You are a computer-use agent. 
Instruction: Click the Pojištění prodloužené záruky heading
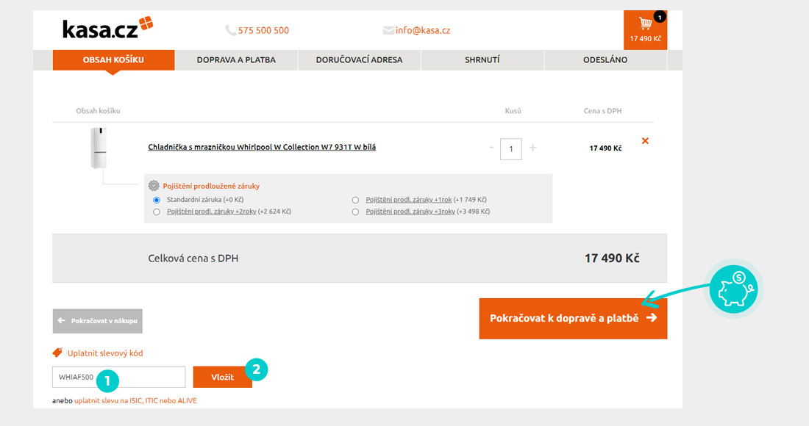(211, 186)
